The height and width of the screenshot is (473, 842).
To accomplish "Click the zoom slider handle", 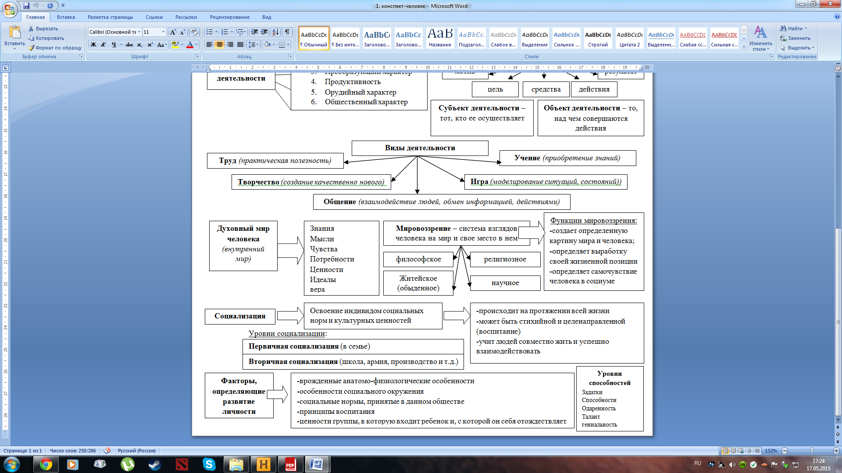I will point(812,451).
